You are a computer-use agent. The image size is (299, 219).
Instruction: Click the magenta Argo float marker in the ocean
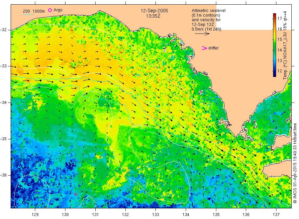[x=75, y=194]
